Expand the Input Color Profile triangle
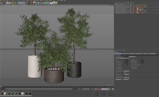Viewport: 159px width, 97px height. point(115,77)
